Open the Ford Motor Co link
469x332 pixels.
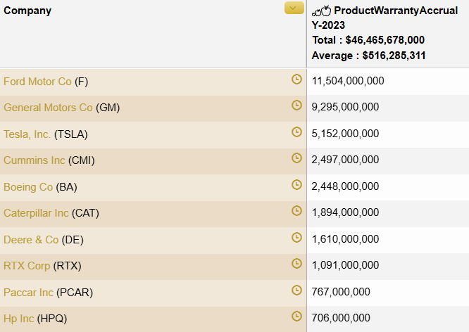(x=37, y=82)
